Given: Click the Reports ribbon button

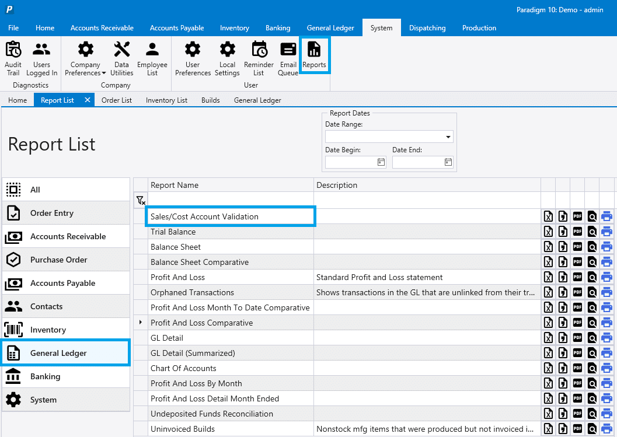Looking at the screenshot, I should click(x=315, y=55).
